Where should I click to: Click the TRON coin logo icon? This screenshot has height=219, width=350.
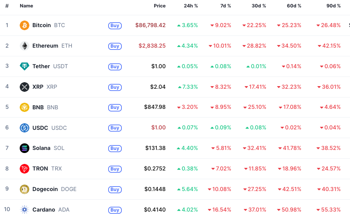(25, 169)
